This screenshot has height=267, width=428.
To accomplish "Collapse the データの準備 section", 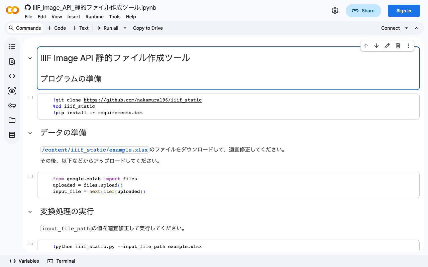I will click(x=30, y=132).
